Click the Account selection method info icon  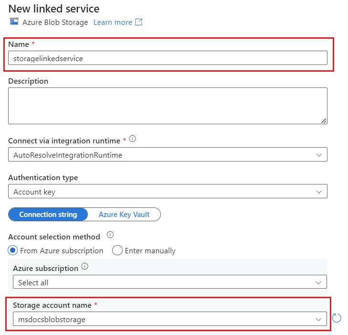pyautogui.click(x=110, y=235)
